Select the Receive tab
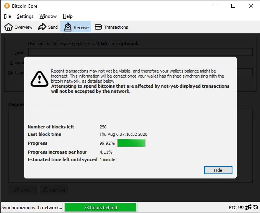Viewport: 260px width, 213px height. point(76,27)
